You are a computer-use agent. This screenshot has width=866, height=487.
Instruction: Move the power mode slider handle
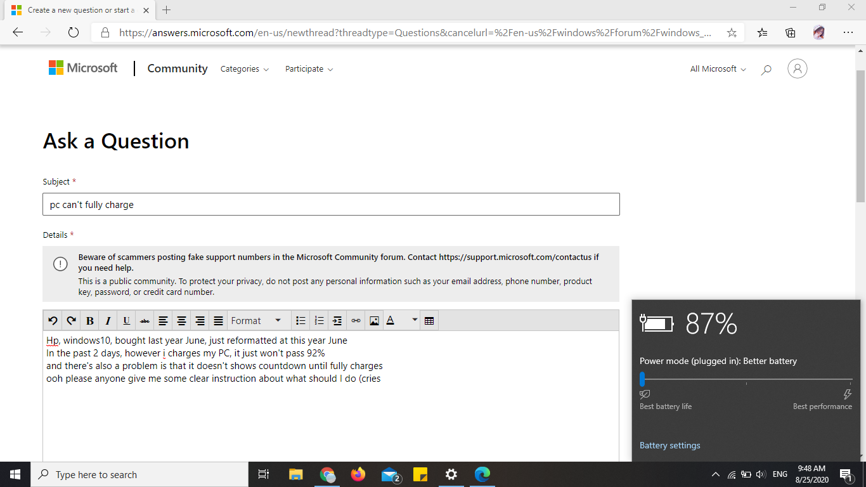(642, 379)
